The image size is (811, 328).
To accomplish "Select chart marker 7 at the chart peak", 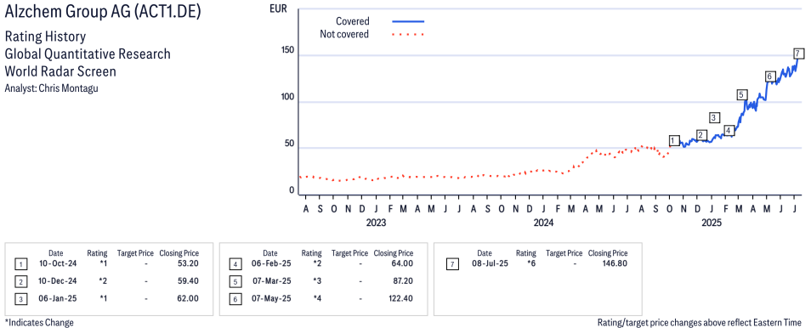I will [799, 54].
